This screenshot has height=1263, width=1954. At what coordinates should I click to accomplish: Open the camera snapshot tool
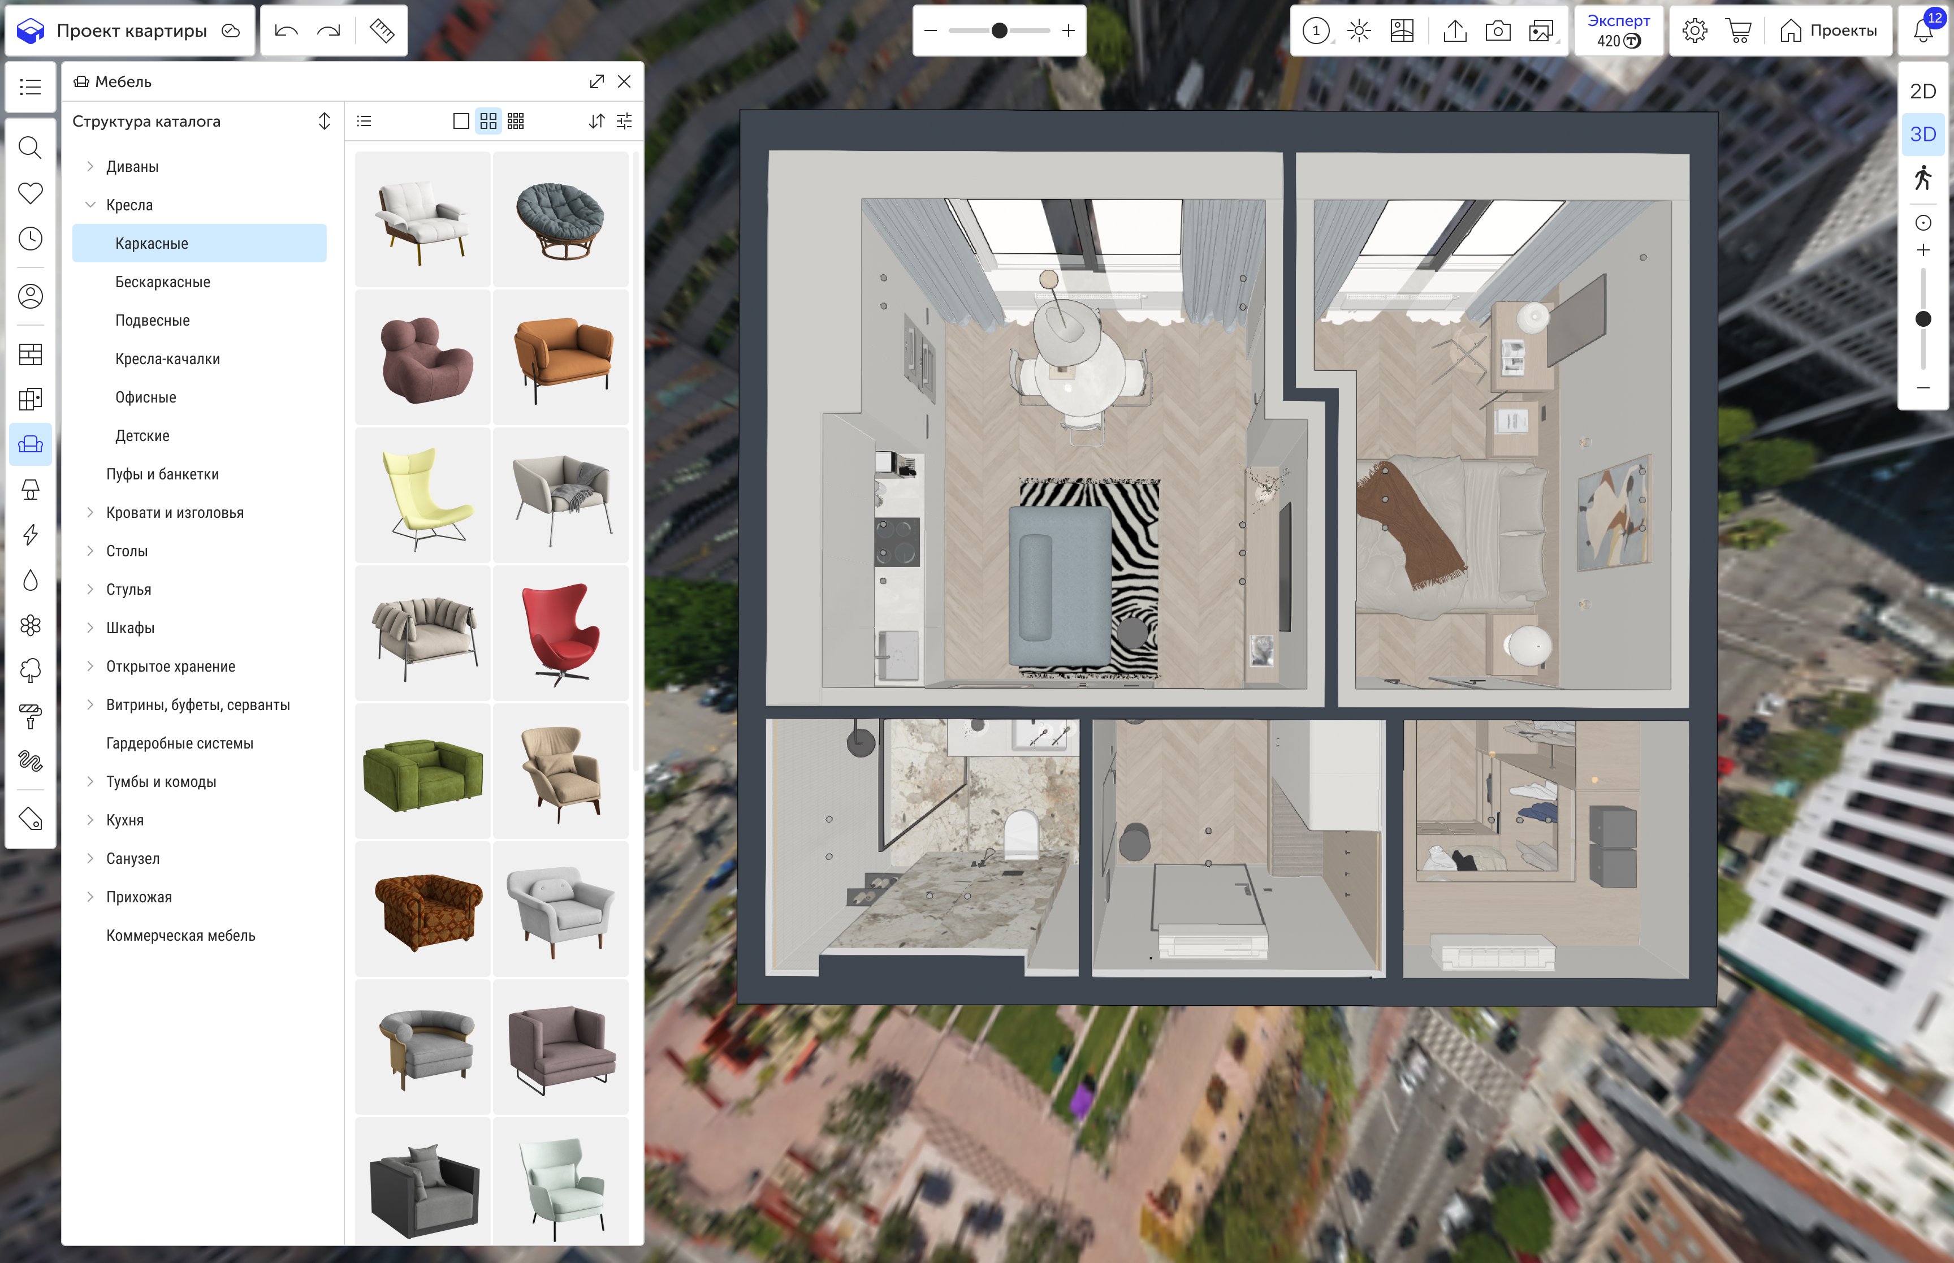pyautogui.click(x=1497, y=31)
